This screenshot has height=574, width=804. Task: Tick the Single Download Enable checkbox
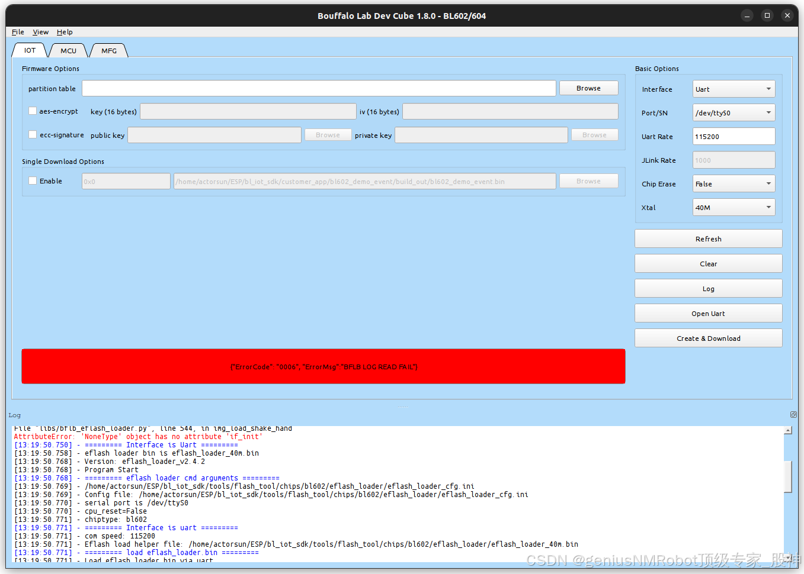33,180
